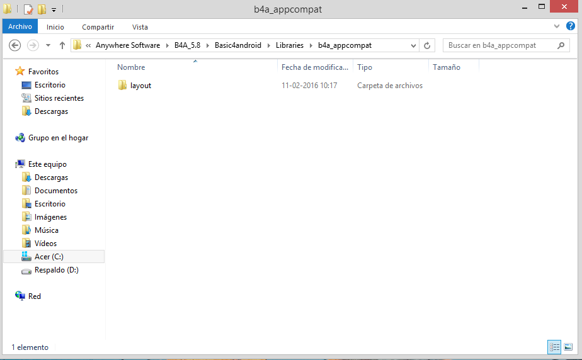Switch to the Compartir tab
This screenshot has height=360, width=582.
(x=98, y=26)
